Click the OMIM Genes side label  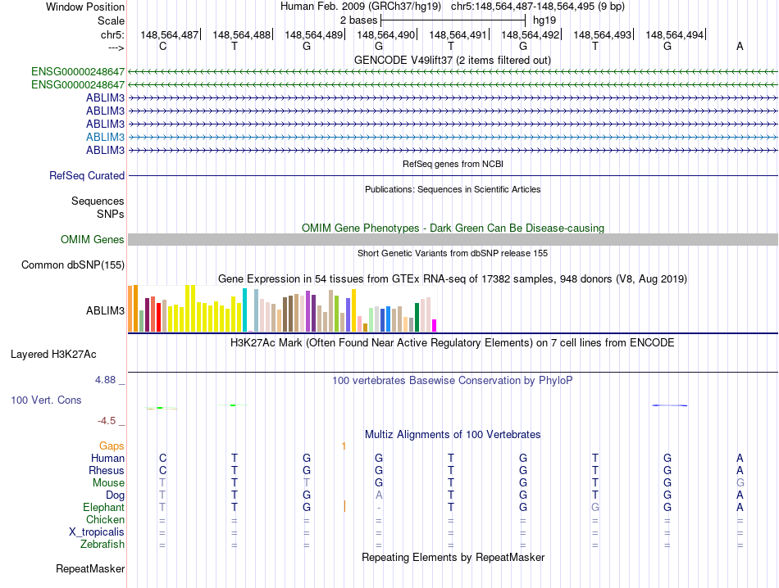coord(93,239)
